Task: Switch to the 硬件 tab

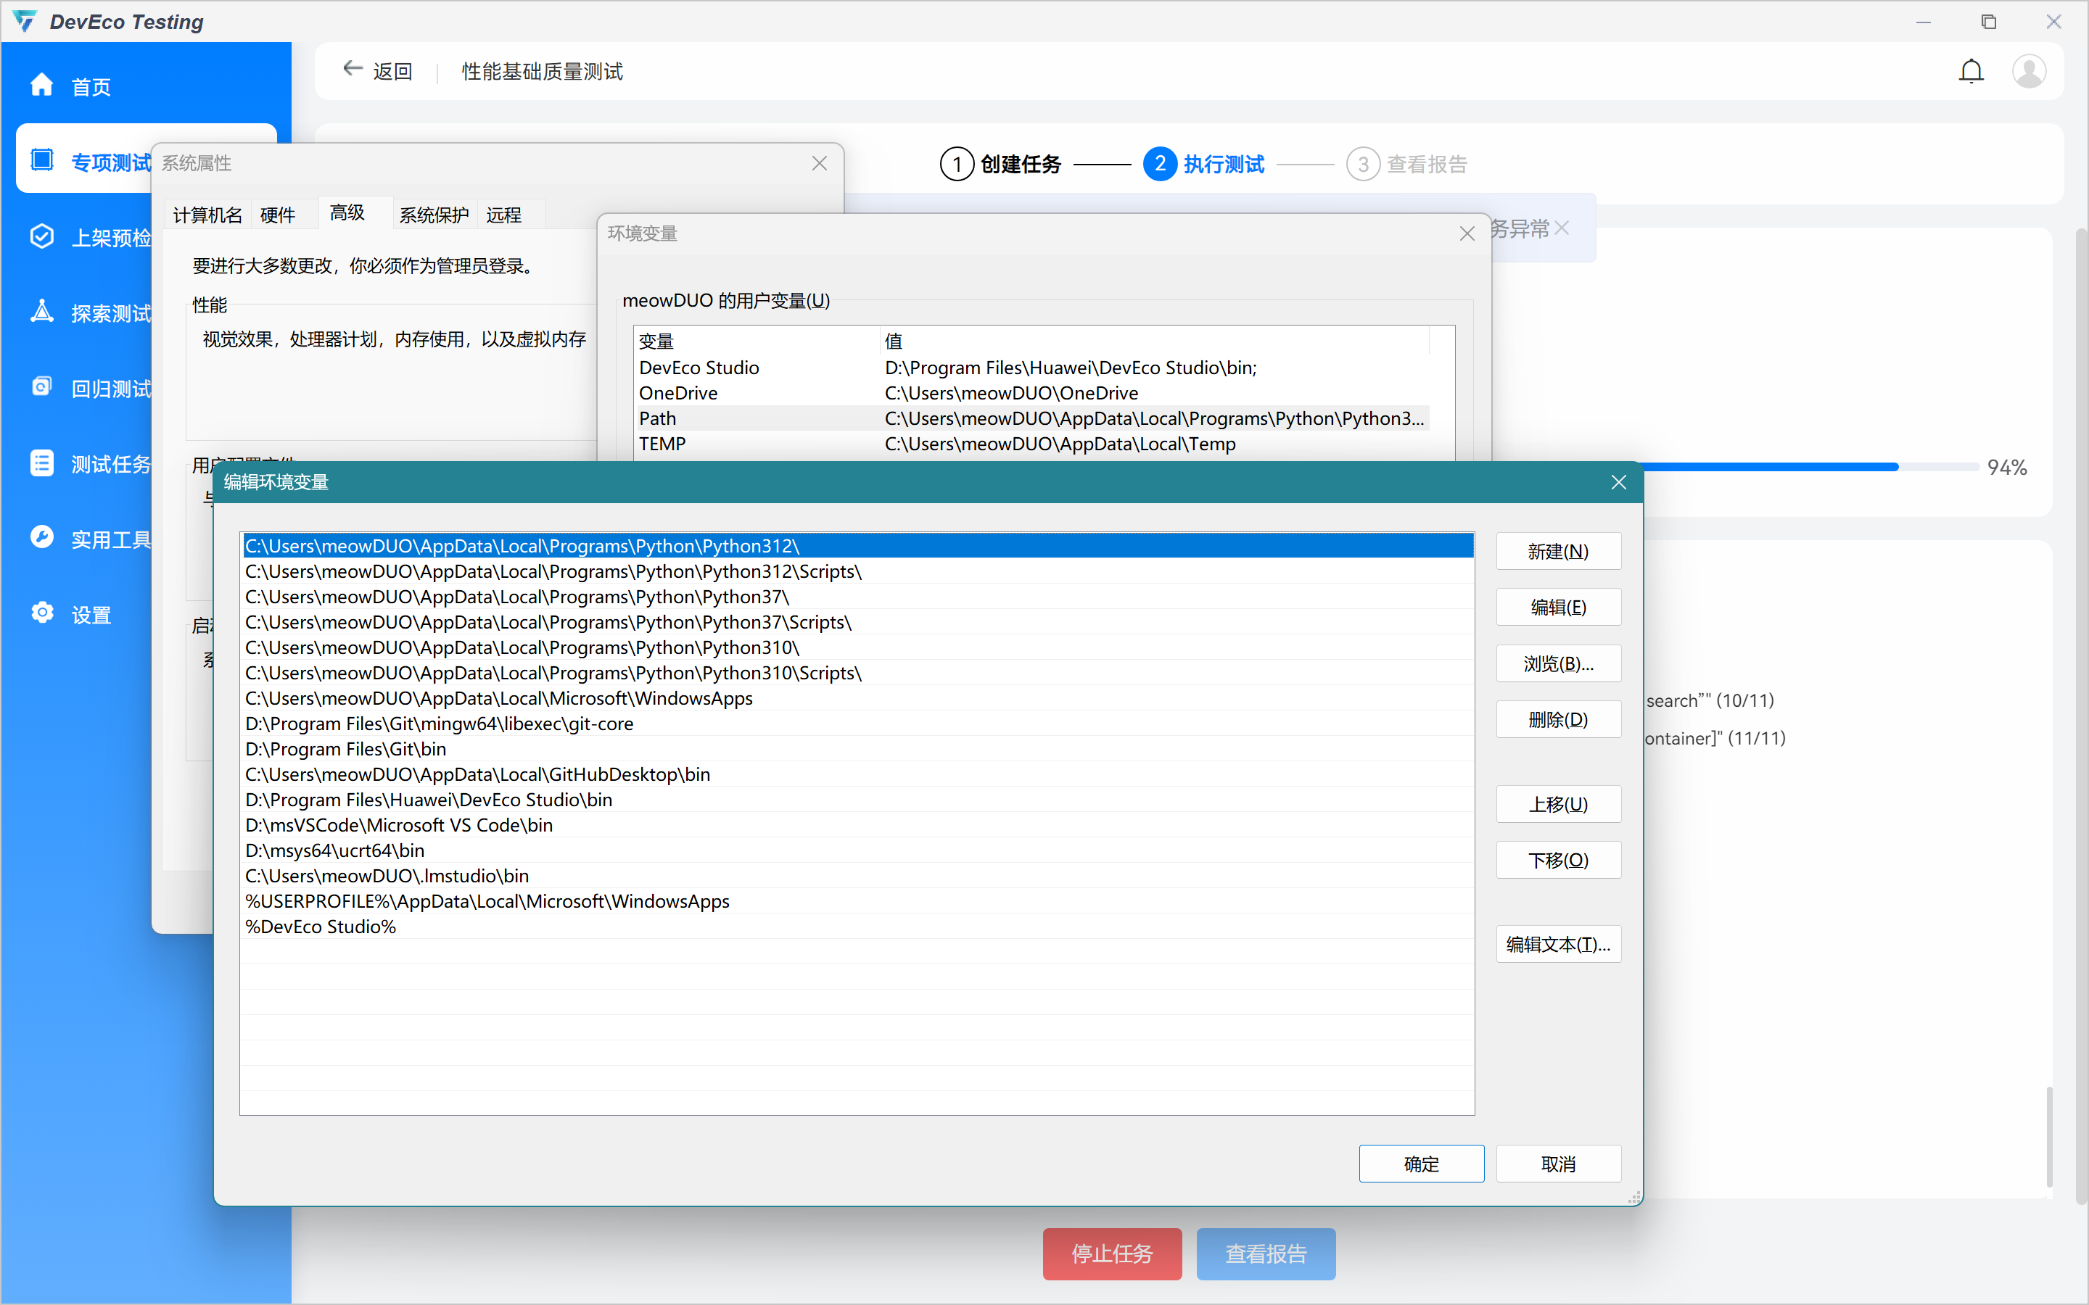Action: click(x=277, y=215)
